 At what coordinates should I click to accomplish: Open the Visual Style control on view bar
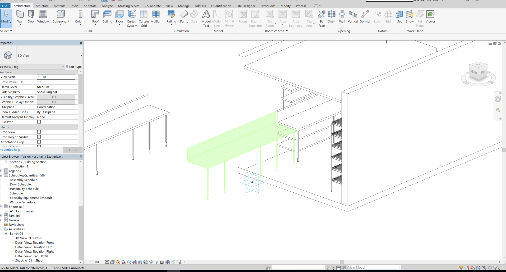click(113, 262)
